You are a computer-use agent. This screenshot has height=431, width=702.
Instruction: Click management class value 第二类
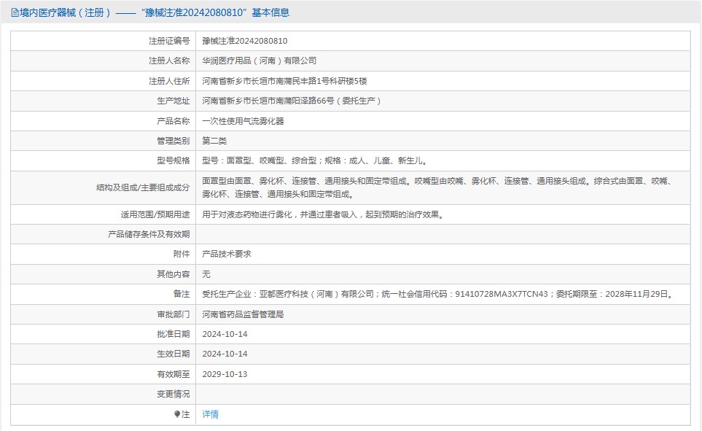coord(214,141)
